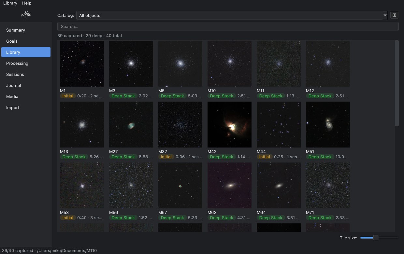Click the M51 object name label
This screenshot has height=254, width=404.
310,152
